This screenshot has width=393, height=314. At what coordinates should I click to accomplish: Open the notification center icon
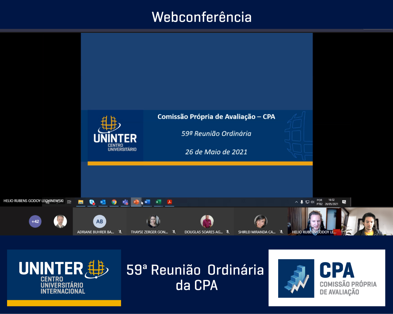click(344, 202)
